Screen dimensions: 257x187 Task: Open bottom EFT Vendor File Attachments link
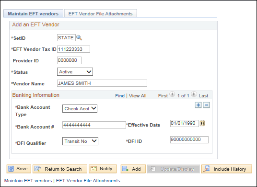point(88,181)
